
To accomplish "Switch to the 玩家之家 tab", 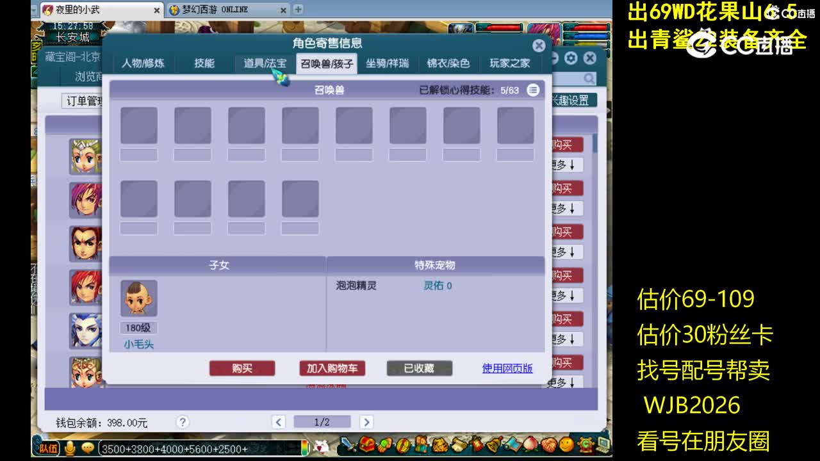I will [510, 63].
